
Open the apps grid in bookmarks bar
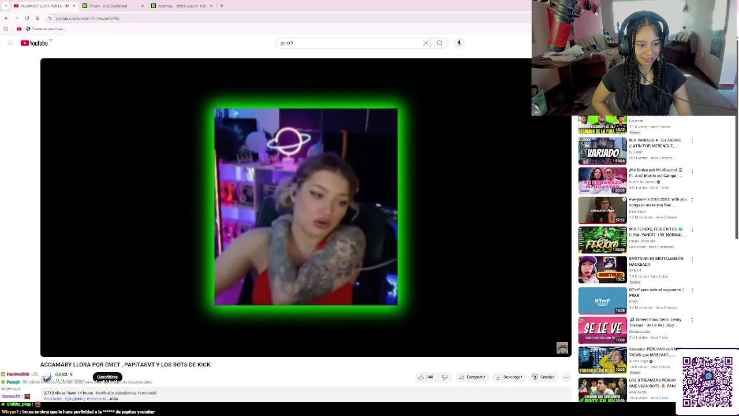point(6,29)
